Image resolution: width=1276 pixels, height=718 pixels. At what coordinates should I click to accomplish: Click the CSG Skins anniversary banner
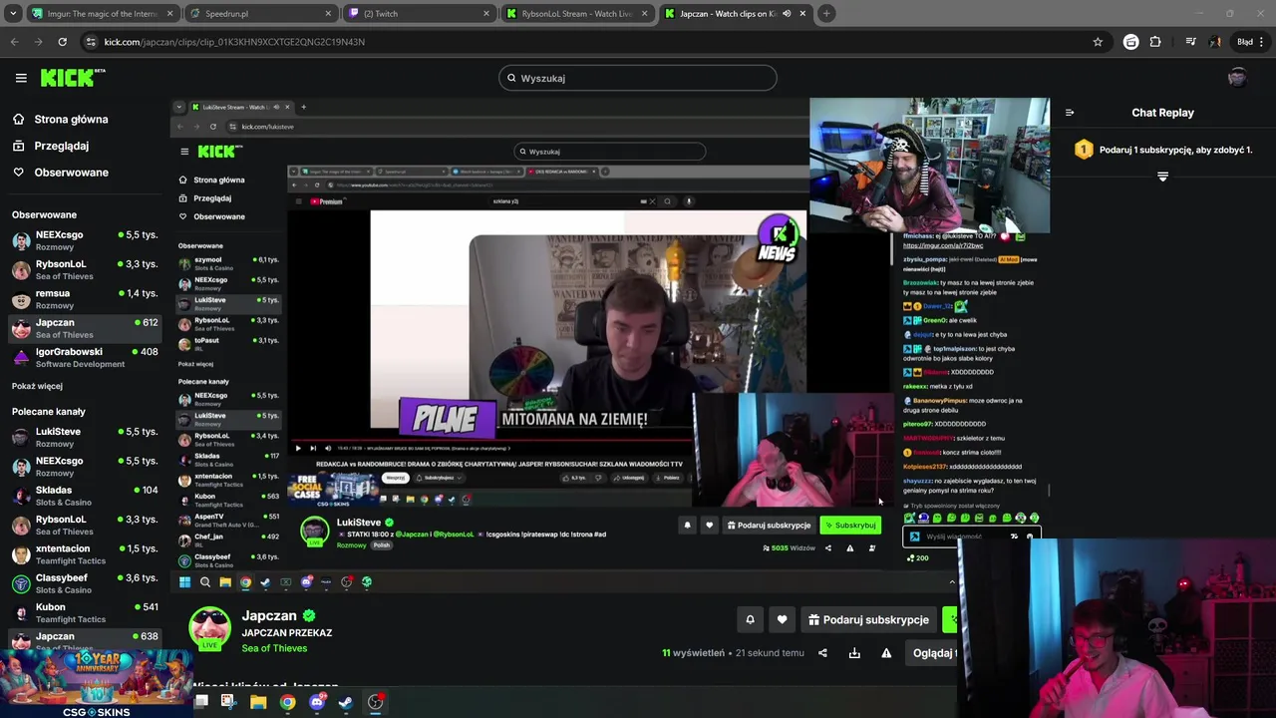(x=97, y=684)
